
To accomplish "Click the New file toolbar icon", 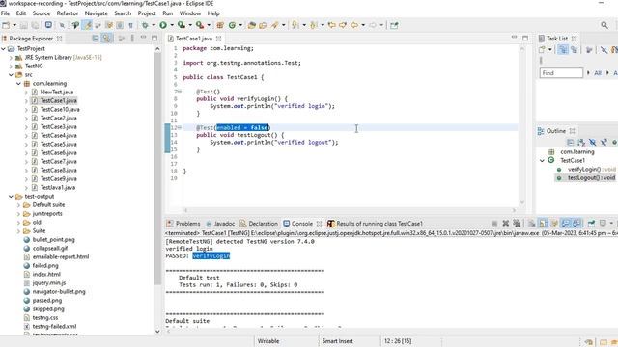I will coord(6,25).
